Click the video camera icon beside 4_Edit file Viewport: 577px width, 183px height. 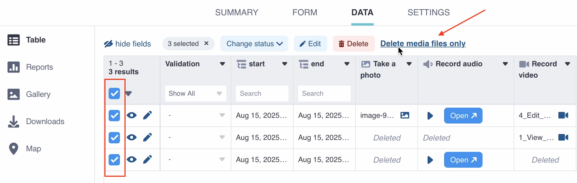point(563,115)
